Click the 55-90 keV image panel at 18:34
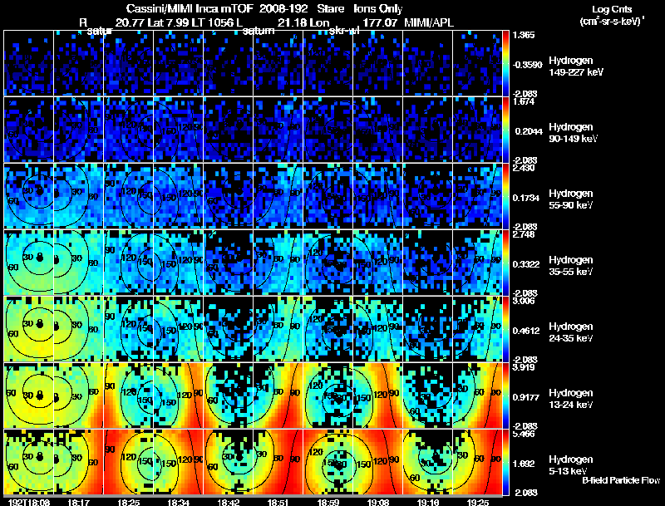Screen dimensions: 665x506 coord(178,196)
